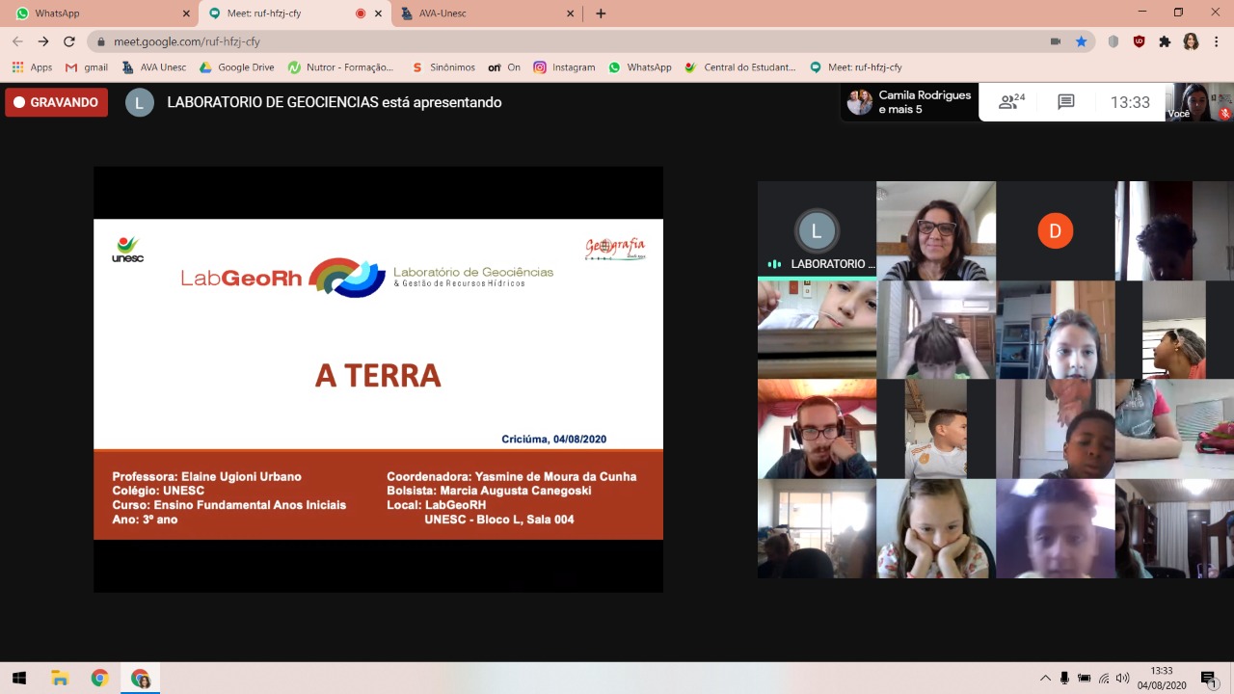Click the uBlock Origin extension icon
The height and width of the screenshot is (694, 1234).
coord(1139,41)
